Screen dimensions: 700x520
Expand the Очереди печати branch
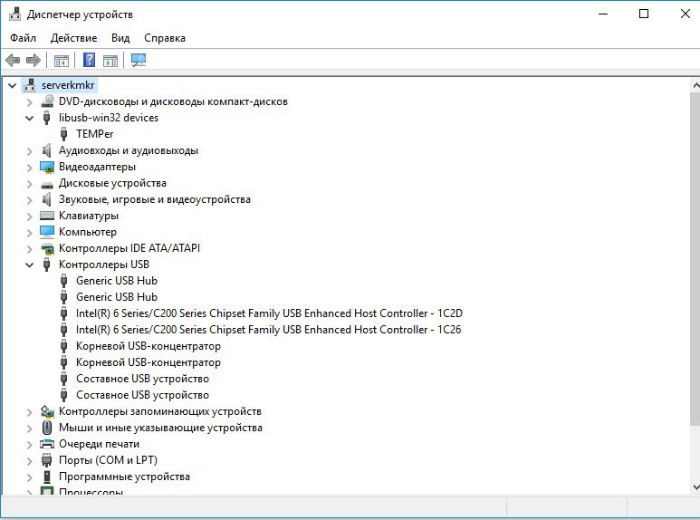[x=30, y=445]
